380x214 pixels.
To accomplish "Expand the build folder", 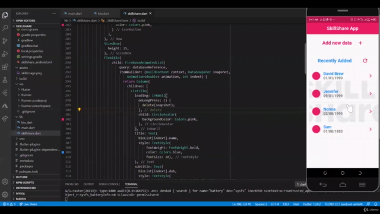I will click(36, 78).
